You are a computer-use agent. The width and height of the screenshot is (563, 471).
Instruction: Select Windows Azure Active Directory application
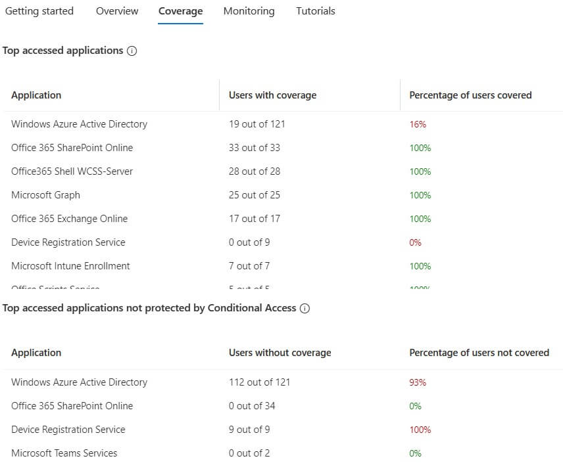click(x=79, y=124)
